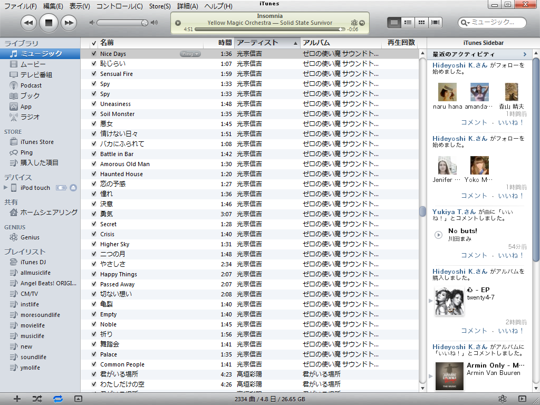Open the Store(S) menu
This screenshot has width=540, height=405.
pos(160,6)
